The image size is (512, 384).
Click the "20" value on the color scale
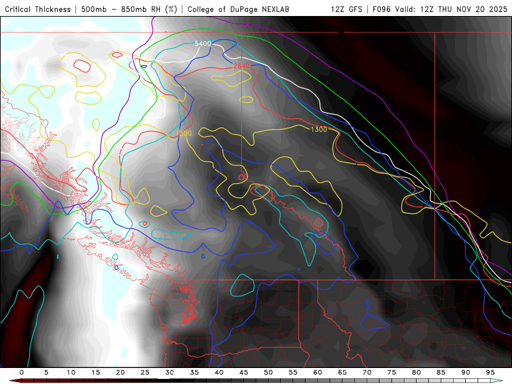120,372
